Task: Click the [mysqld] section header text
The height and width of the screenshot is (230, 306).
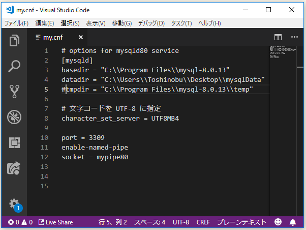Action: click(77, 61)
